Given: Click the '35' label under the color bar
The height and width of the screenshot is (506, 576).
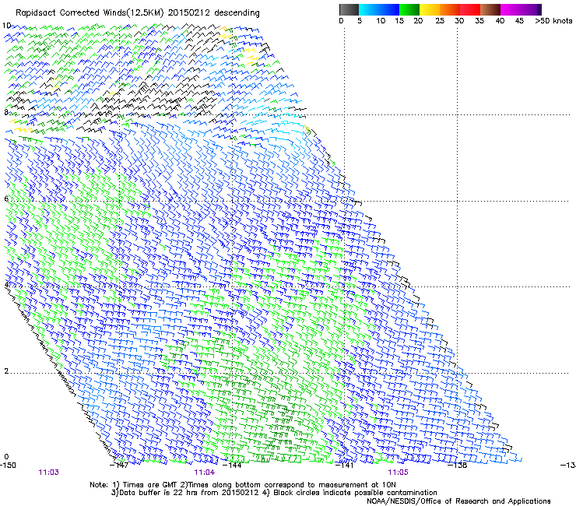Looking at the screenshot, I should pyautogui.click(x=479, y=21).
